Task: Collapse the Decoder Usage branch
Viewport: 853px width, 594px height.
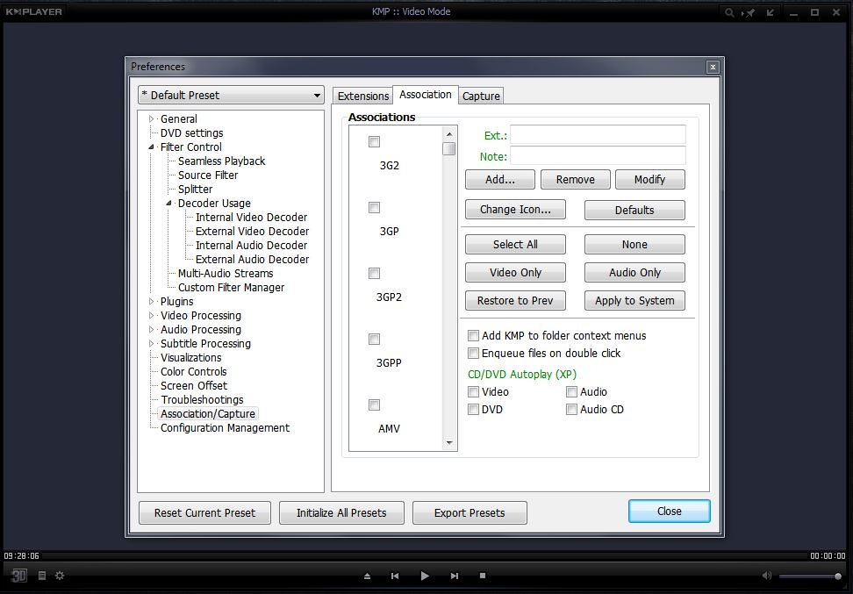Action: pyautogui.click(x=168, y=203)
